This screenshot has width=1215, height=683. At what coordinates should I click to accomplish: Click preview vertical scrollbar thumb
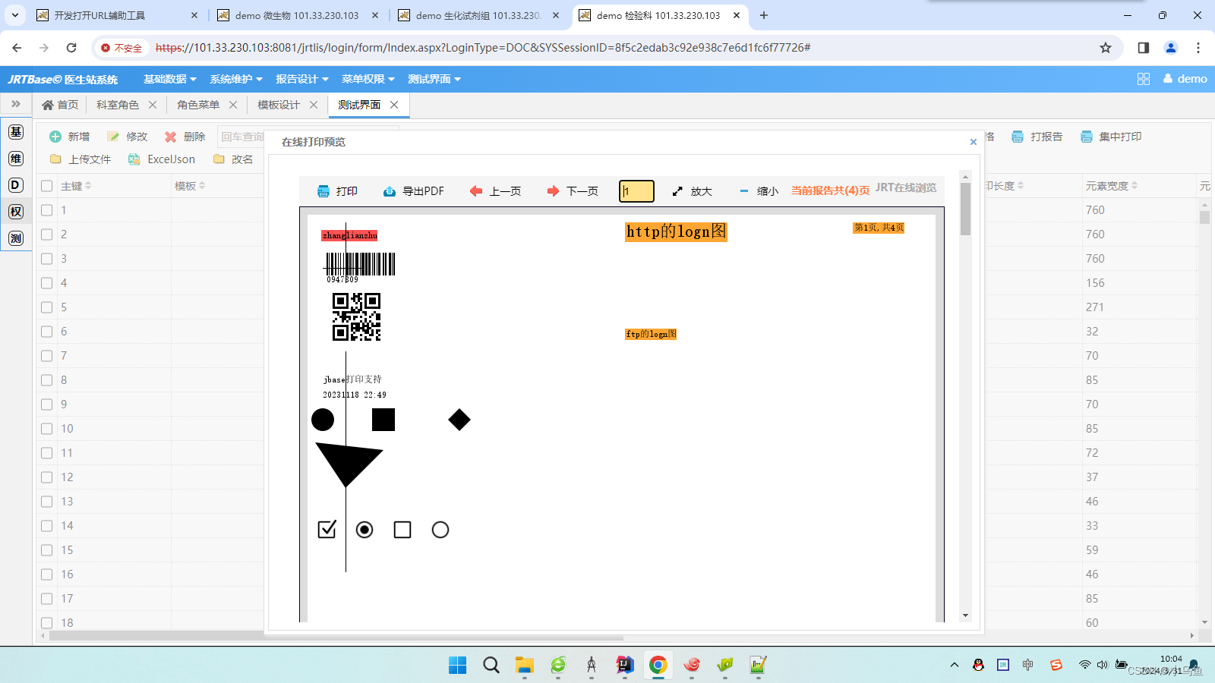click(966, 209)
